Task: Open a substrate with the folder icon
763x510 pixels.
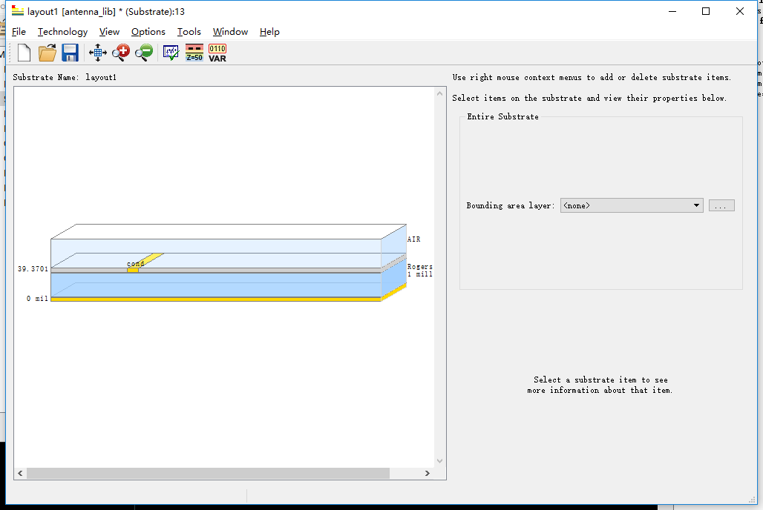Action: pos(48,53)
